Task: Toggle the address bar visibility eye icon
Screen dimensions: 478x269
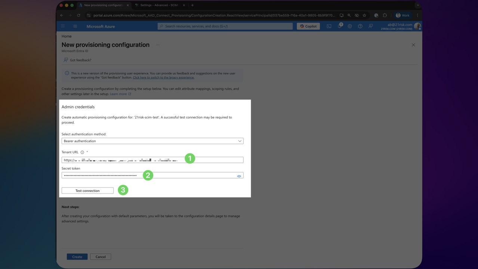Action: point(357,15)
